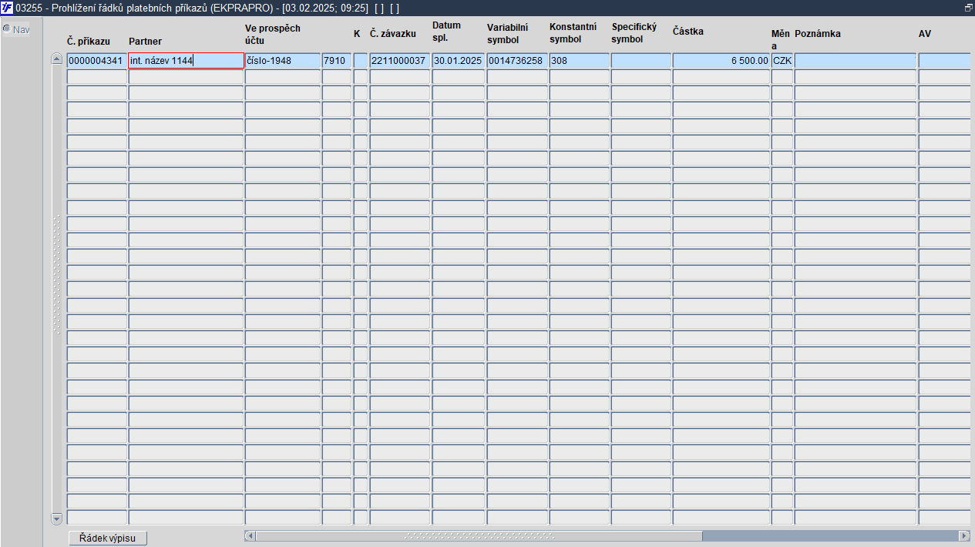
Task: Click the Variabilní symbol header
Action: tap(507, 34)
